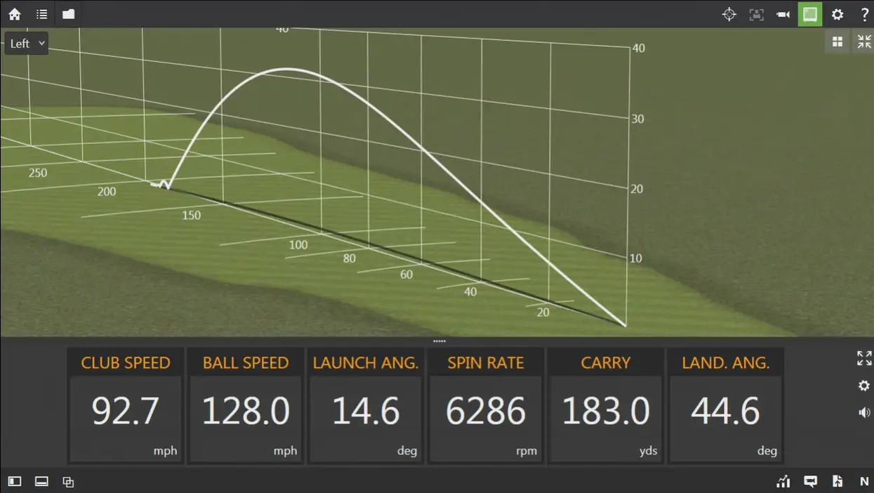The width and height of the screenshot is (874, 493).
Task: Click the N logo in the bottom corner
Action: tap(864, 482)
